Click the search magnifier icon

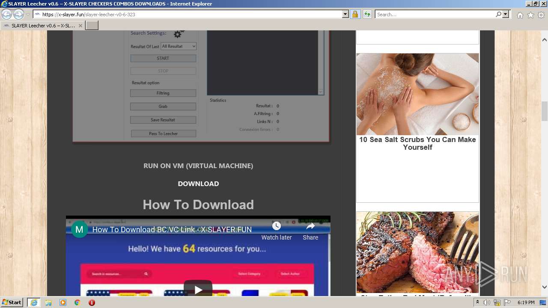point(498,14)
